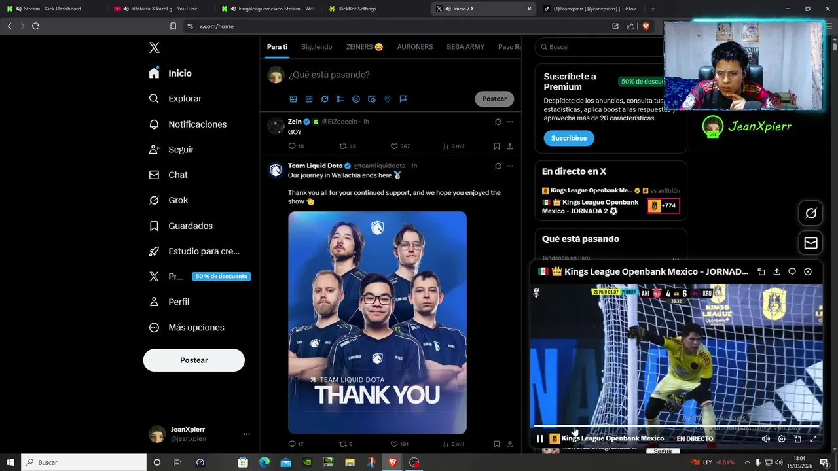The image size is (838, 471).
Task: Click the flag icon in composer
Action: tap(403, 99)
